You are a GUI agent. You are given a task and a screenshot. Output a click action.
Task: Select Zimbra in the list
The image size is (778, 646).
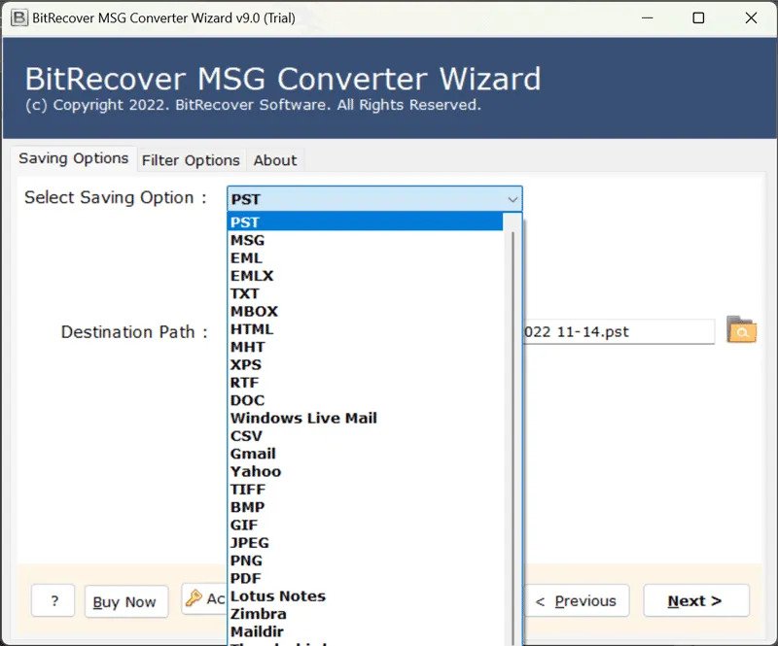click(x=366, y=614)
